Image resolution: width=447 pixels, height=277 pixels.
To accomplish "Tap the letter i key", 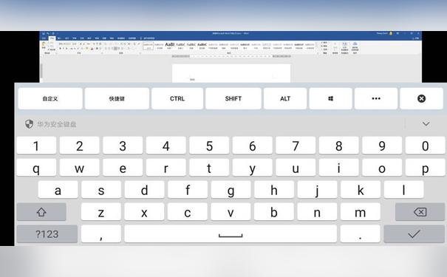I will pyautogui.click(x=338, y=168).
